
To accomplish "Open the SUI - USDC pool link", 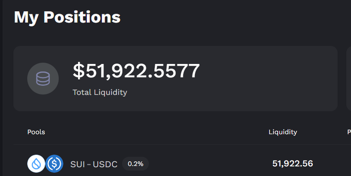I will click(94, 164).
